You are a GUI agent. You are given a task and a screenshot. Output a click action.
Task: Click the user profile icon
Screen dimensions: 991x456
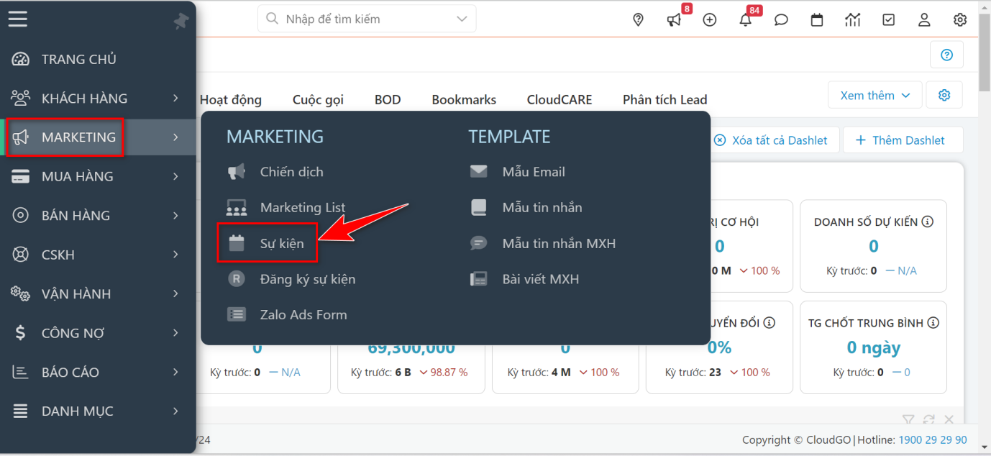pos(924,19)
